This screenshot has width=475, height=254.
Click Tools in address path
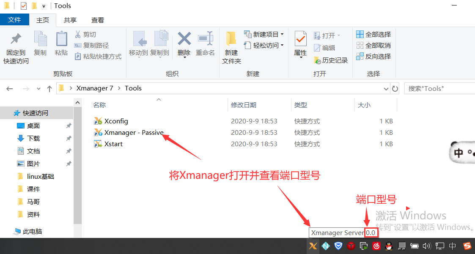click(x=133, y=88)
